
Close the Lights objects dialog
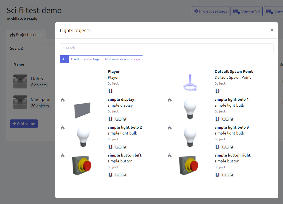pyautogui.click(x=272, y=30)
